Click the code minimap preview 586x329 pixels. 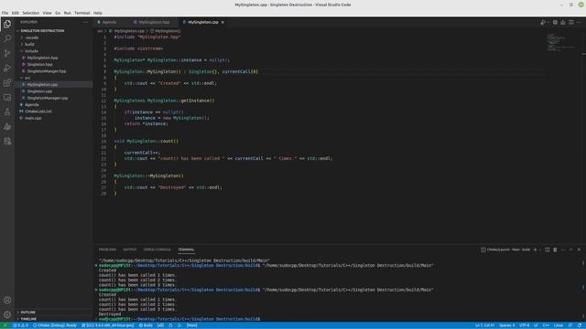(560, 42)
